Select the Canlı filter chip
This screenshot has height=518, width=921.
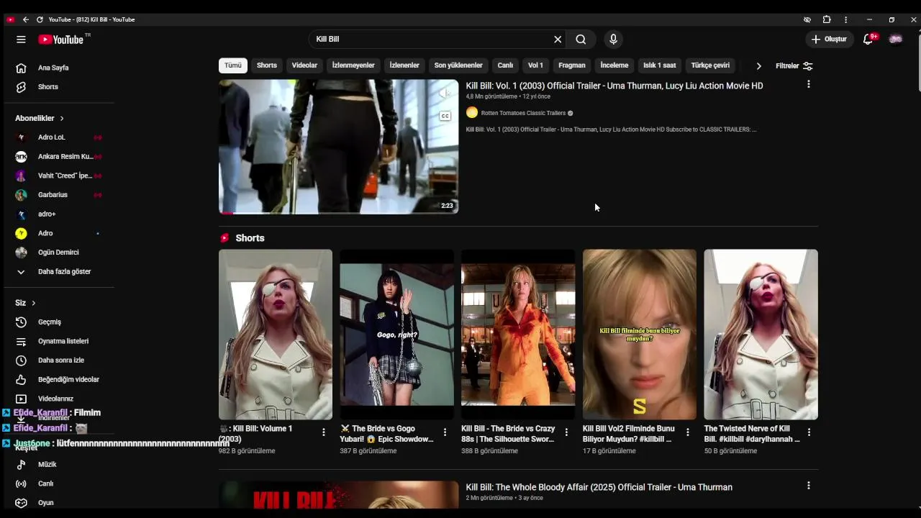(505, 65)
